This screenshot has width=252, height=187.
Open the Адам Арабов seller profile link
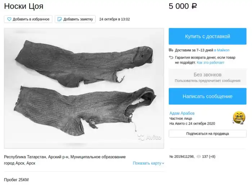182,113
